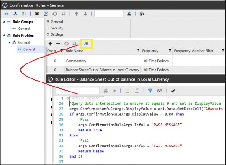Click All Time Periods in the Commentary row
Screen dimensions: 226x165
coord(156,61)
